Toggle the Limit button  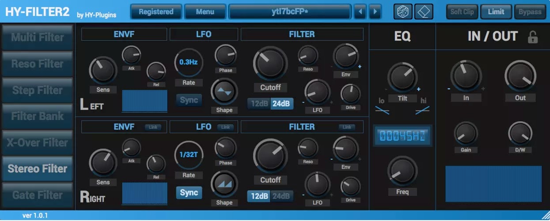tap(496, 11)
